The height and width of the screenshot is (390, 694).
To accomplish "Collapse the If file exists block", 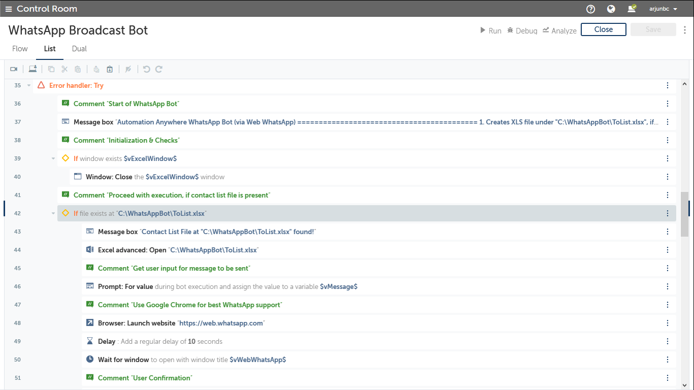I will (x=53, y=213).
